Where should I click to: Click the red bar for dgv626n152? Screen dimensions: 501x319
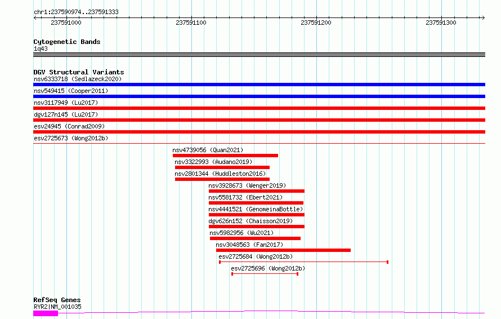257,227
